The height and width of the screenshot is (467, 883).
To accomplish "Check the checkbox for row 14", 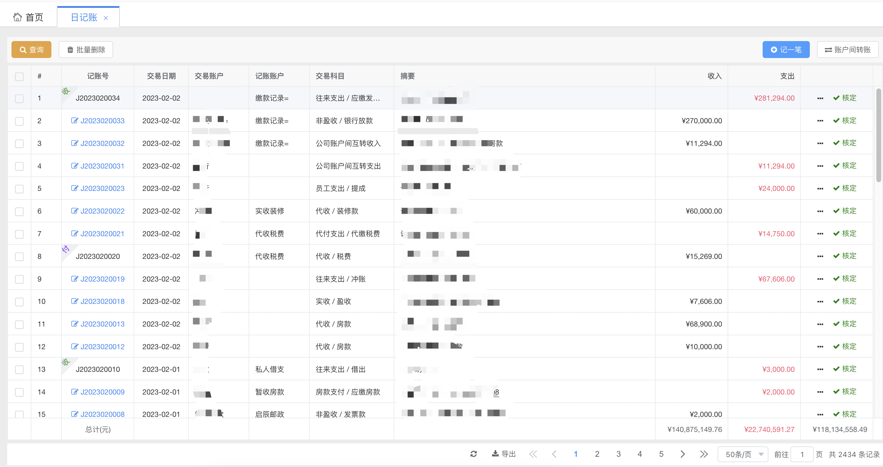I will click(20, 392).
